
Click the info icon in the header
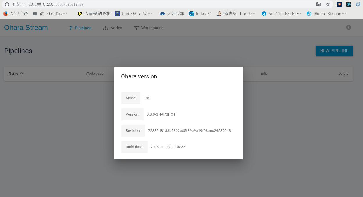(x=349, y=27)
